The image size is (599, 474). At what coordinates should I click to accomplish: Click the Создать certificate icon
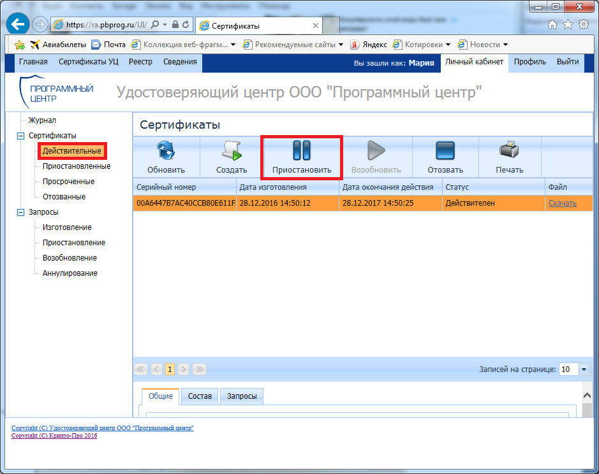click(231, 151)
